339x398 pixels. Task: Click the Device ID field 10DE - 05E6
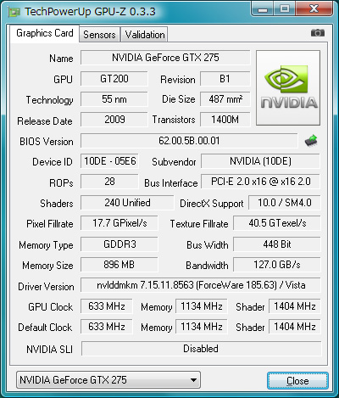[109, 161]
